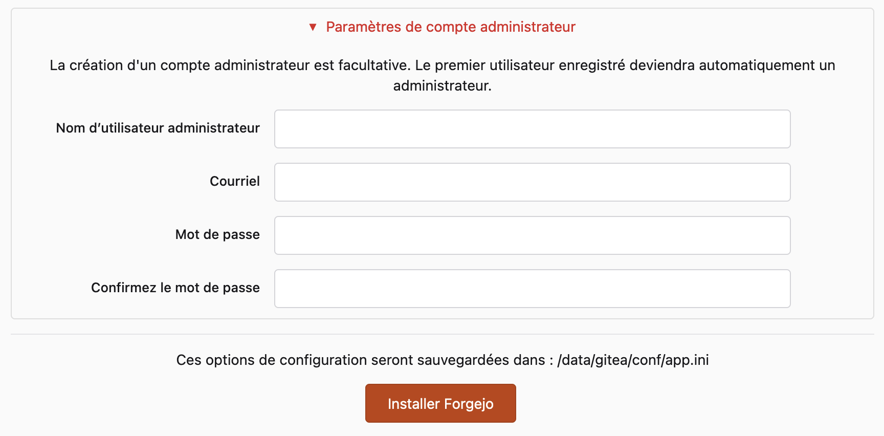Click into the Courriel text field
Viewport: 884px width, 436px height.
click(532, 182)
